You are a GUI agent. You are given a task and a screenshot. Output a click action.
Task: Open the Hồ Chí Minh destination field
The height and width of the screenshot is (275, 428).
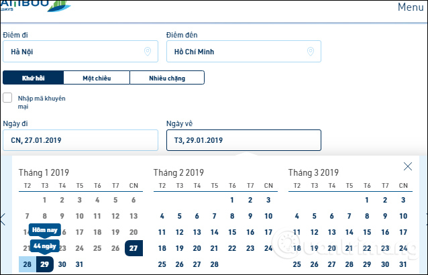[235, 52]
